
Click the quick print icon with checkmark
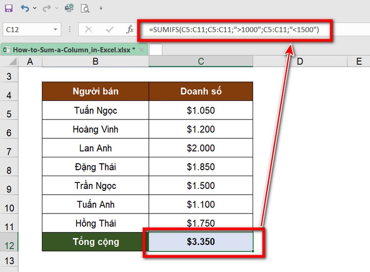pos(69,8)
